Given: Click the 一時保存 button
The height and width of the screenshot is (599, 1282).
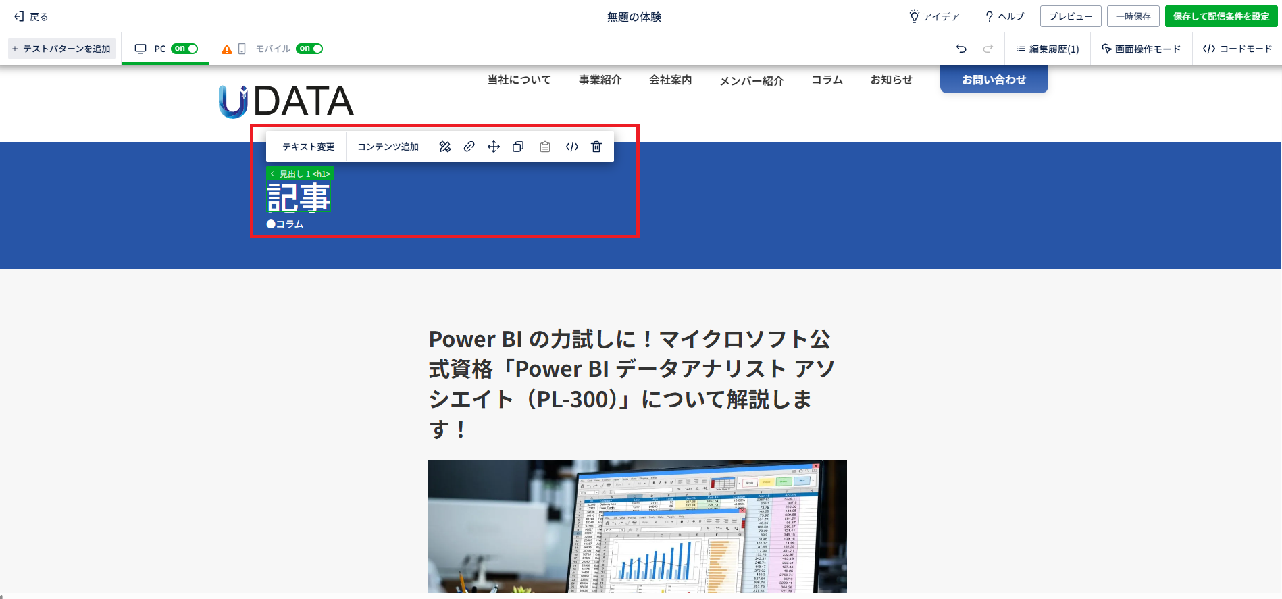Looking at the screenshot, I should (1133, 16).
